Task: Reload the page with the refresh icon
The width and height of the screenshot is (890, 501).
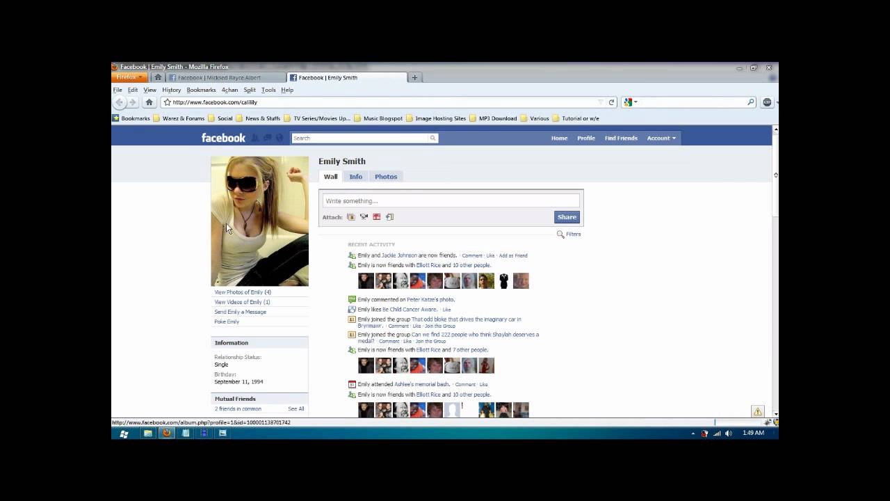Action: coord(612,102)
